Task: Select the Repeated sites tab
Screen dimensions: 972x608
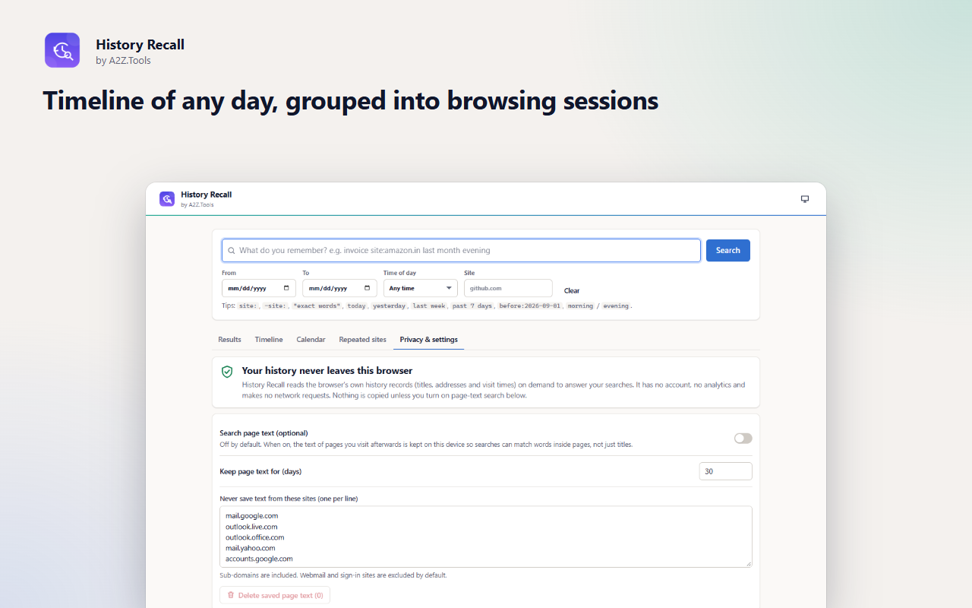Action: pos(362,340)
